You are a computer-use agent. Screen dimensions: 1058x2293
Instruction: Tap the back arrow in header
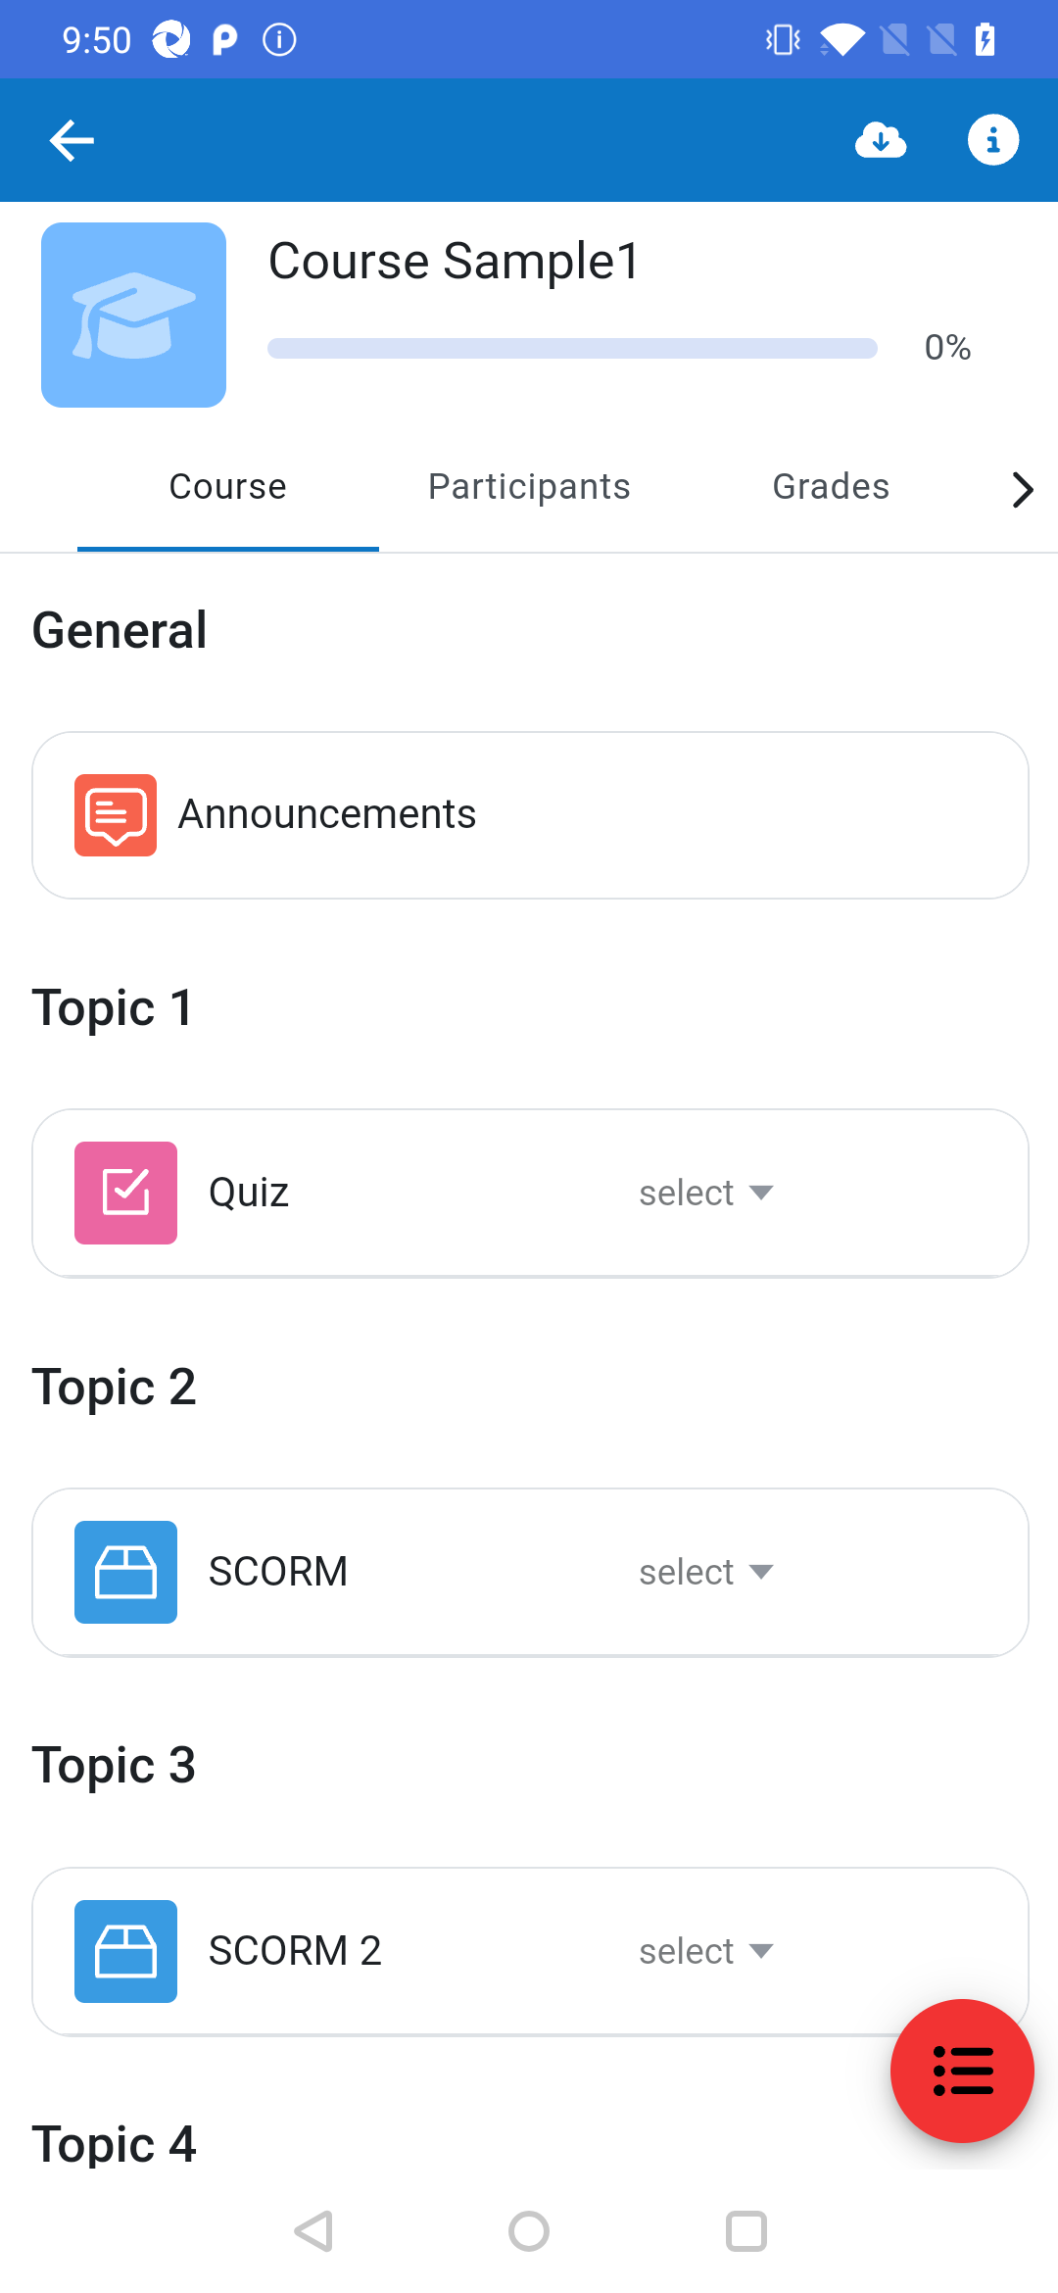point(72,140)
